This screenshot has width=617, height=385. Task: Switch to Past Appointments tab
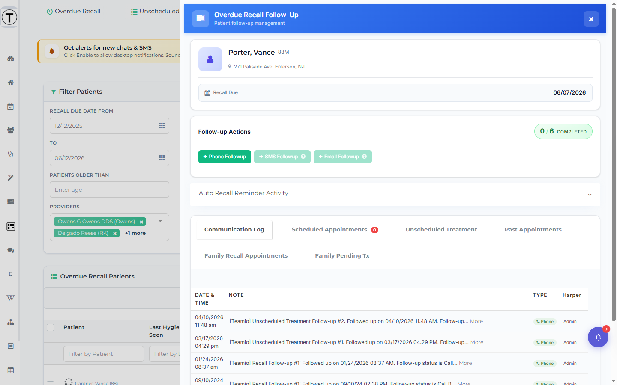coord(533,230)
